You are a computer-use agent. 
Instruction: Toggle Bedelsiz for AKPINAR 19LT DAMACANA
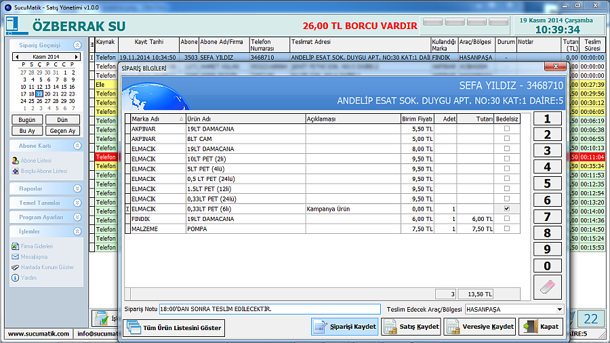click(x=506, y=128)
